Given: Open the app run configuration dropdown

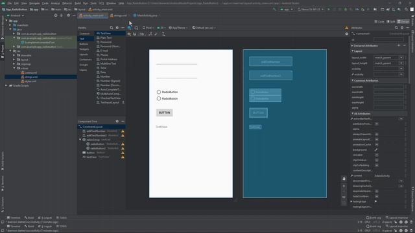Looking at the screenshot, I should [x=287, y=9].
